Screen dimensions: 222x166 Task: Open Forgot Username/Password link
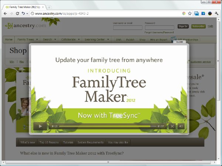159,32
